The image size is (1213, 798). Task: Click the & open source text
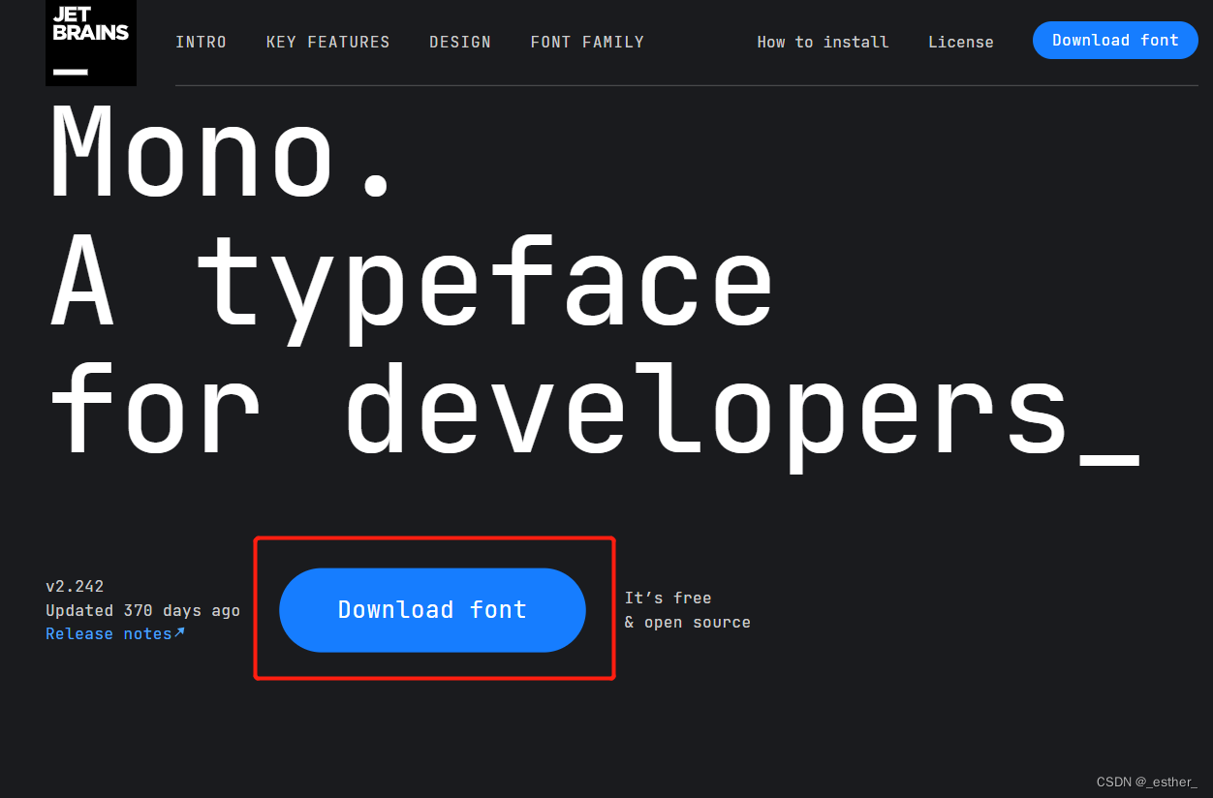click(x=687, y=622)
